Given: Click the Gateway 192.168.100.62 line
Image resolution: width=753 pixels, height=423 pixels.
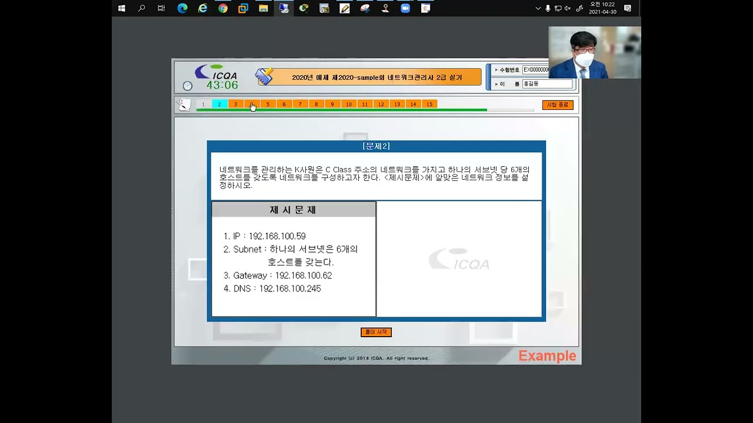Looking at the screenshot, I should click(278, 276).
